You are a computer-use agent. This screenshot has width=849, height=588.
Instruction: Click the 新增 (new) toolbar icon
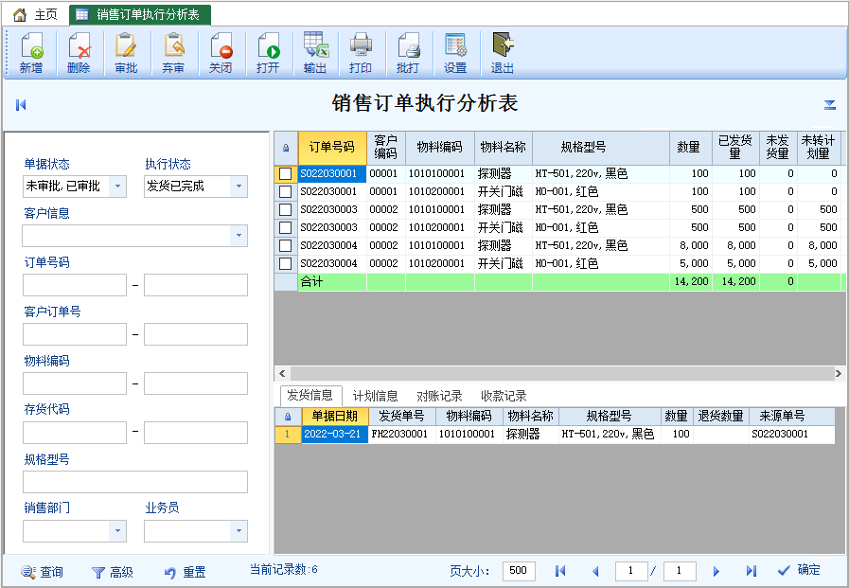tap(31, 53)
